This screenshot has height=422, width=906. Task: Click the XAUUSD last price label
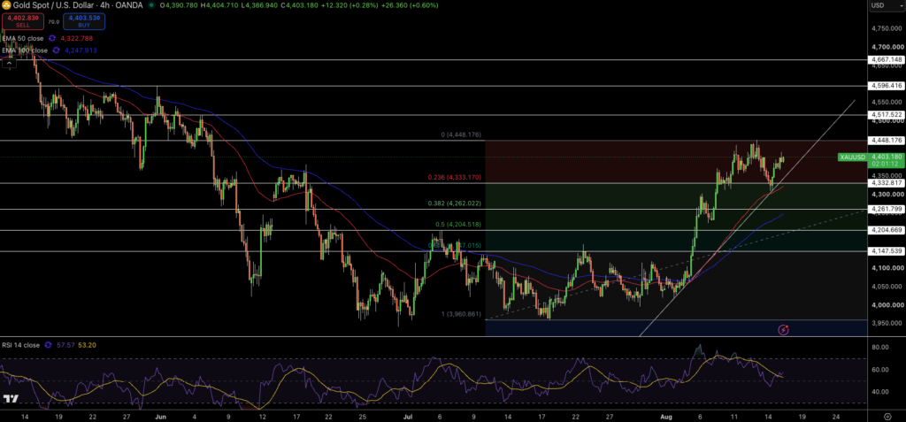[871, 160]
